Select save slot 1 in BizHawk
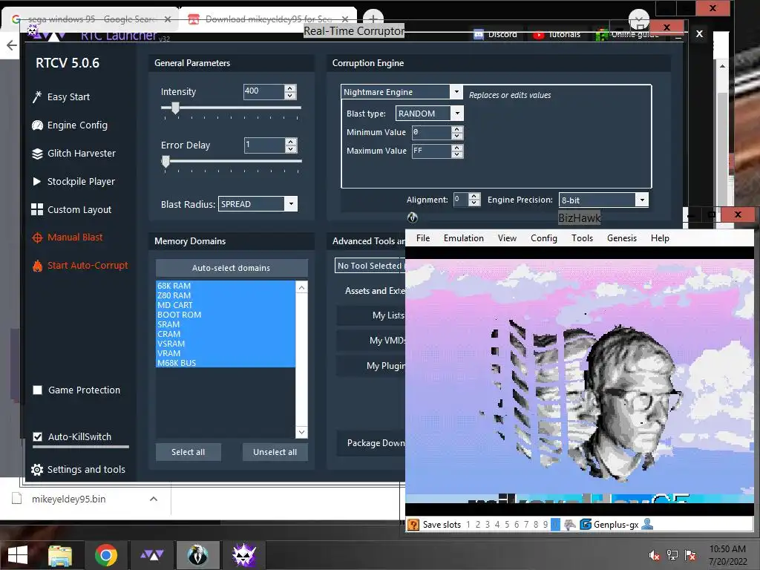The image size is (760, 570). pos(468,525)
